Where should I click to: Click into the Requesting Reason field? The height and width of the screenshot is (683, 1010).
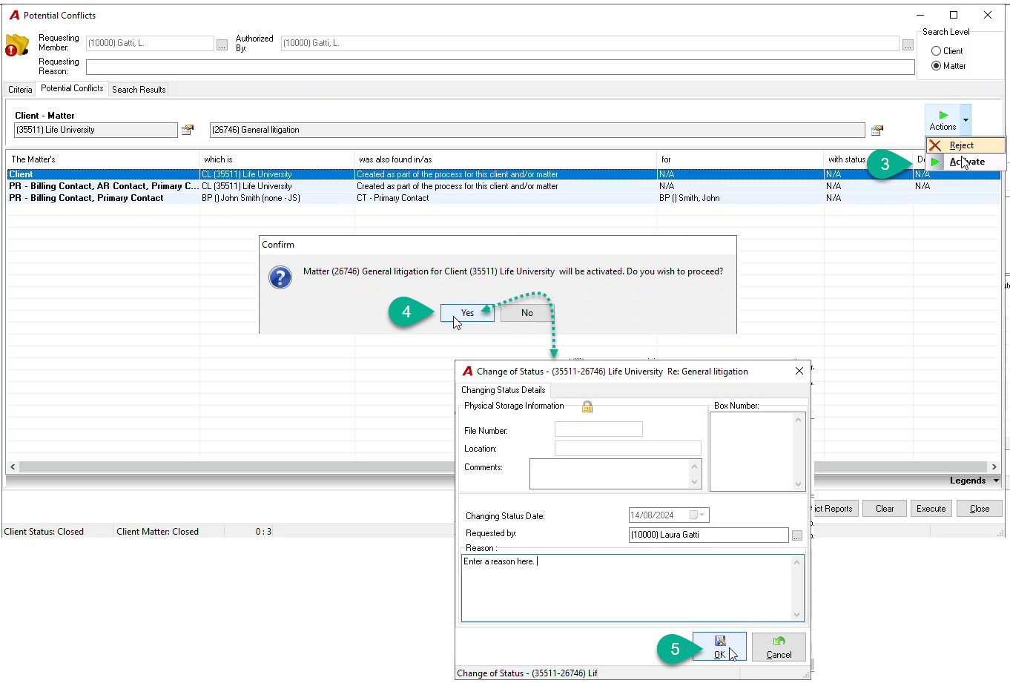(x=500, y=67)
